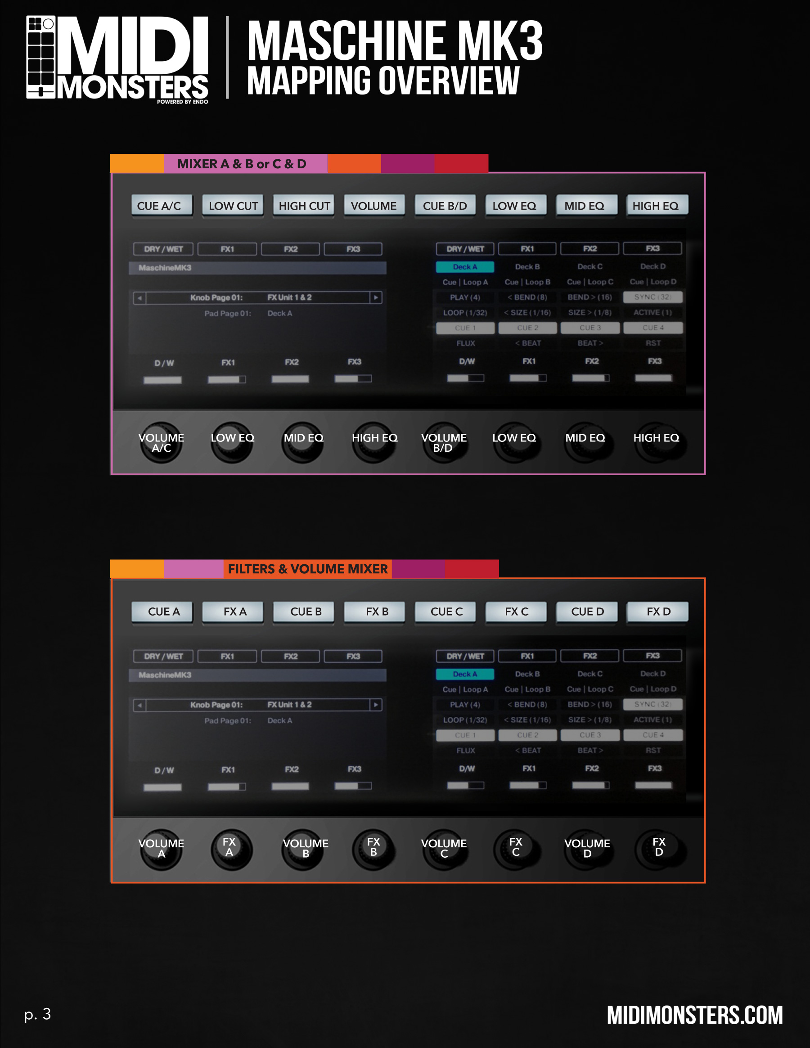Image resolution: width=810 pixels, height=1048 pixels.
Task: Click the VOLUME A/C knob in the mixer panel
Action: (x=161, y=442)
